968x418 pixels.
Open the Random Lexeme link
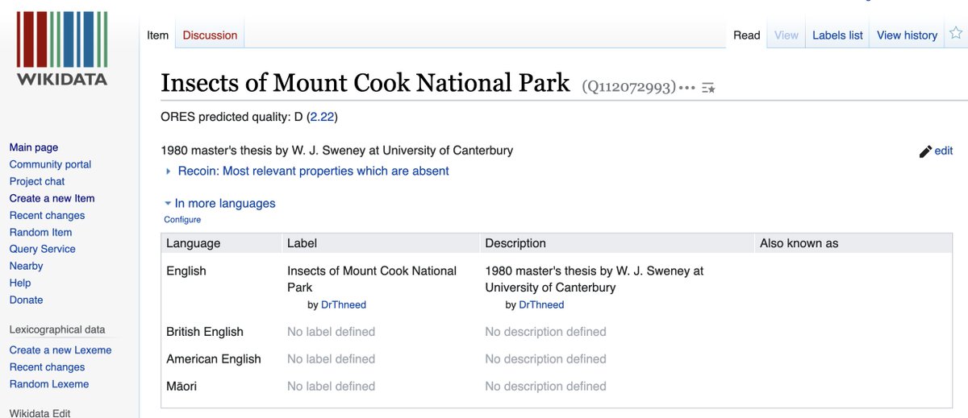[x=49, y=384]
